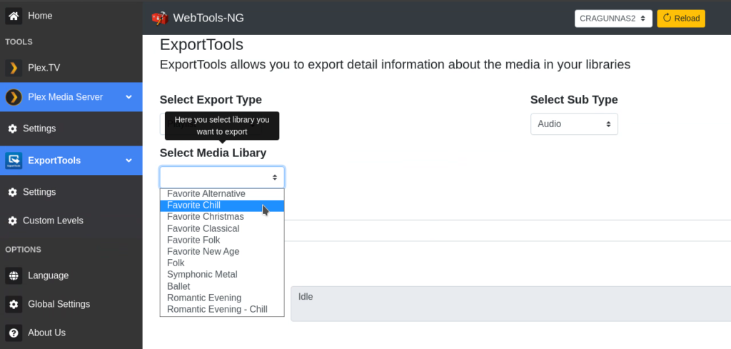
Task: Select Favorite Alternative from the list
Action: pyautogui.click(x=222, y=194)
